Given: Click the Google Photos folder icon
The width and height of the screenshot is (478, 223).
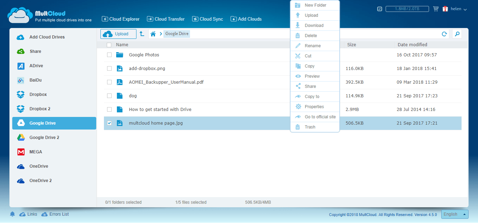Looking at the screenshot, I should (120, 55).
